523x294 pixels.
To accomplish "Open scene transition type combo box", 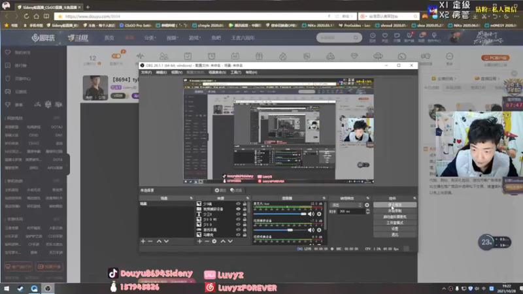I will point(346,205).
